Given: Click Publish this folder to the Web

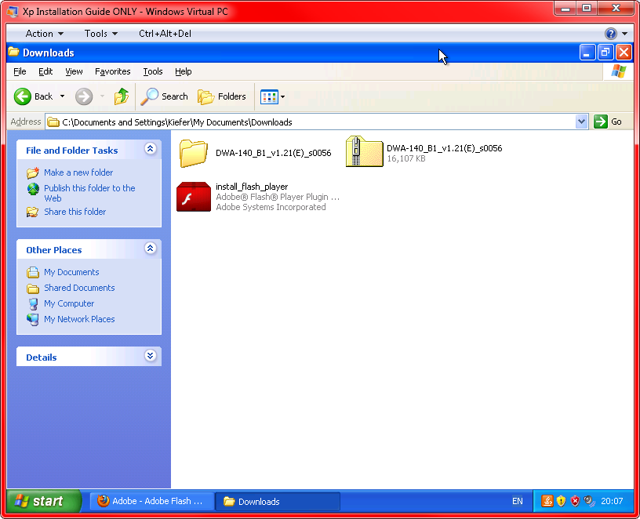Looking at the screenshot, I should 89,193.
